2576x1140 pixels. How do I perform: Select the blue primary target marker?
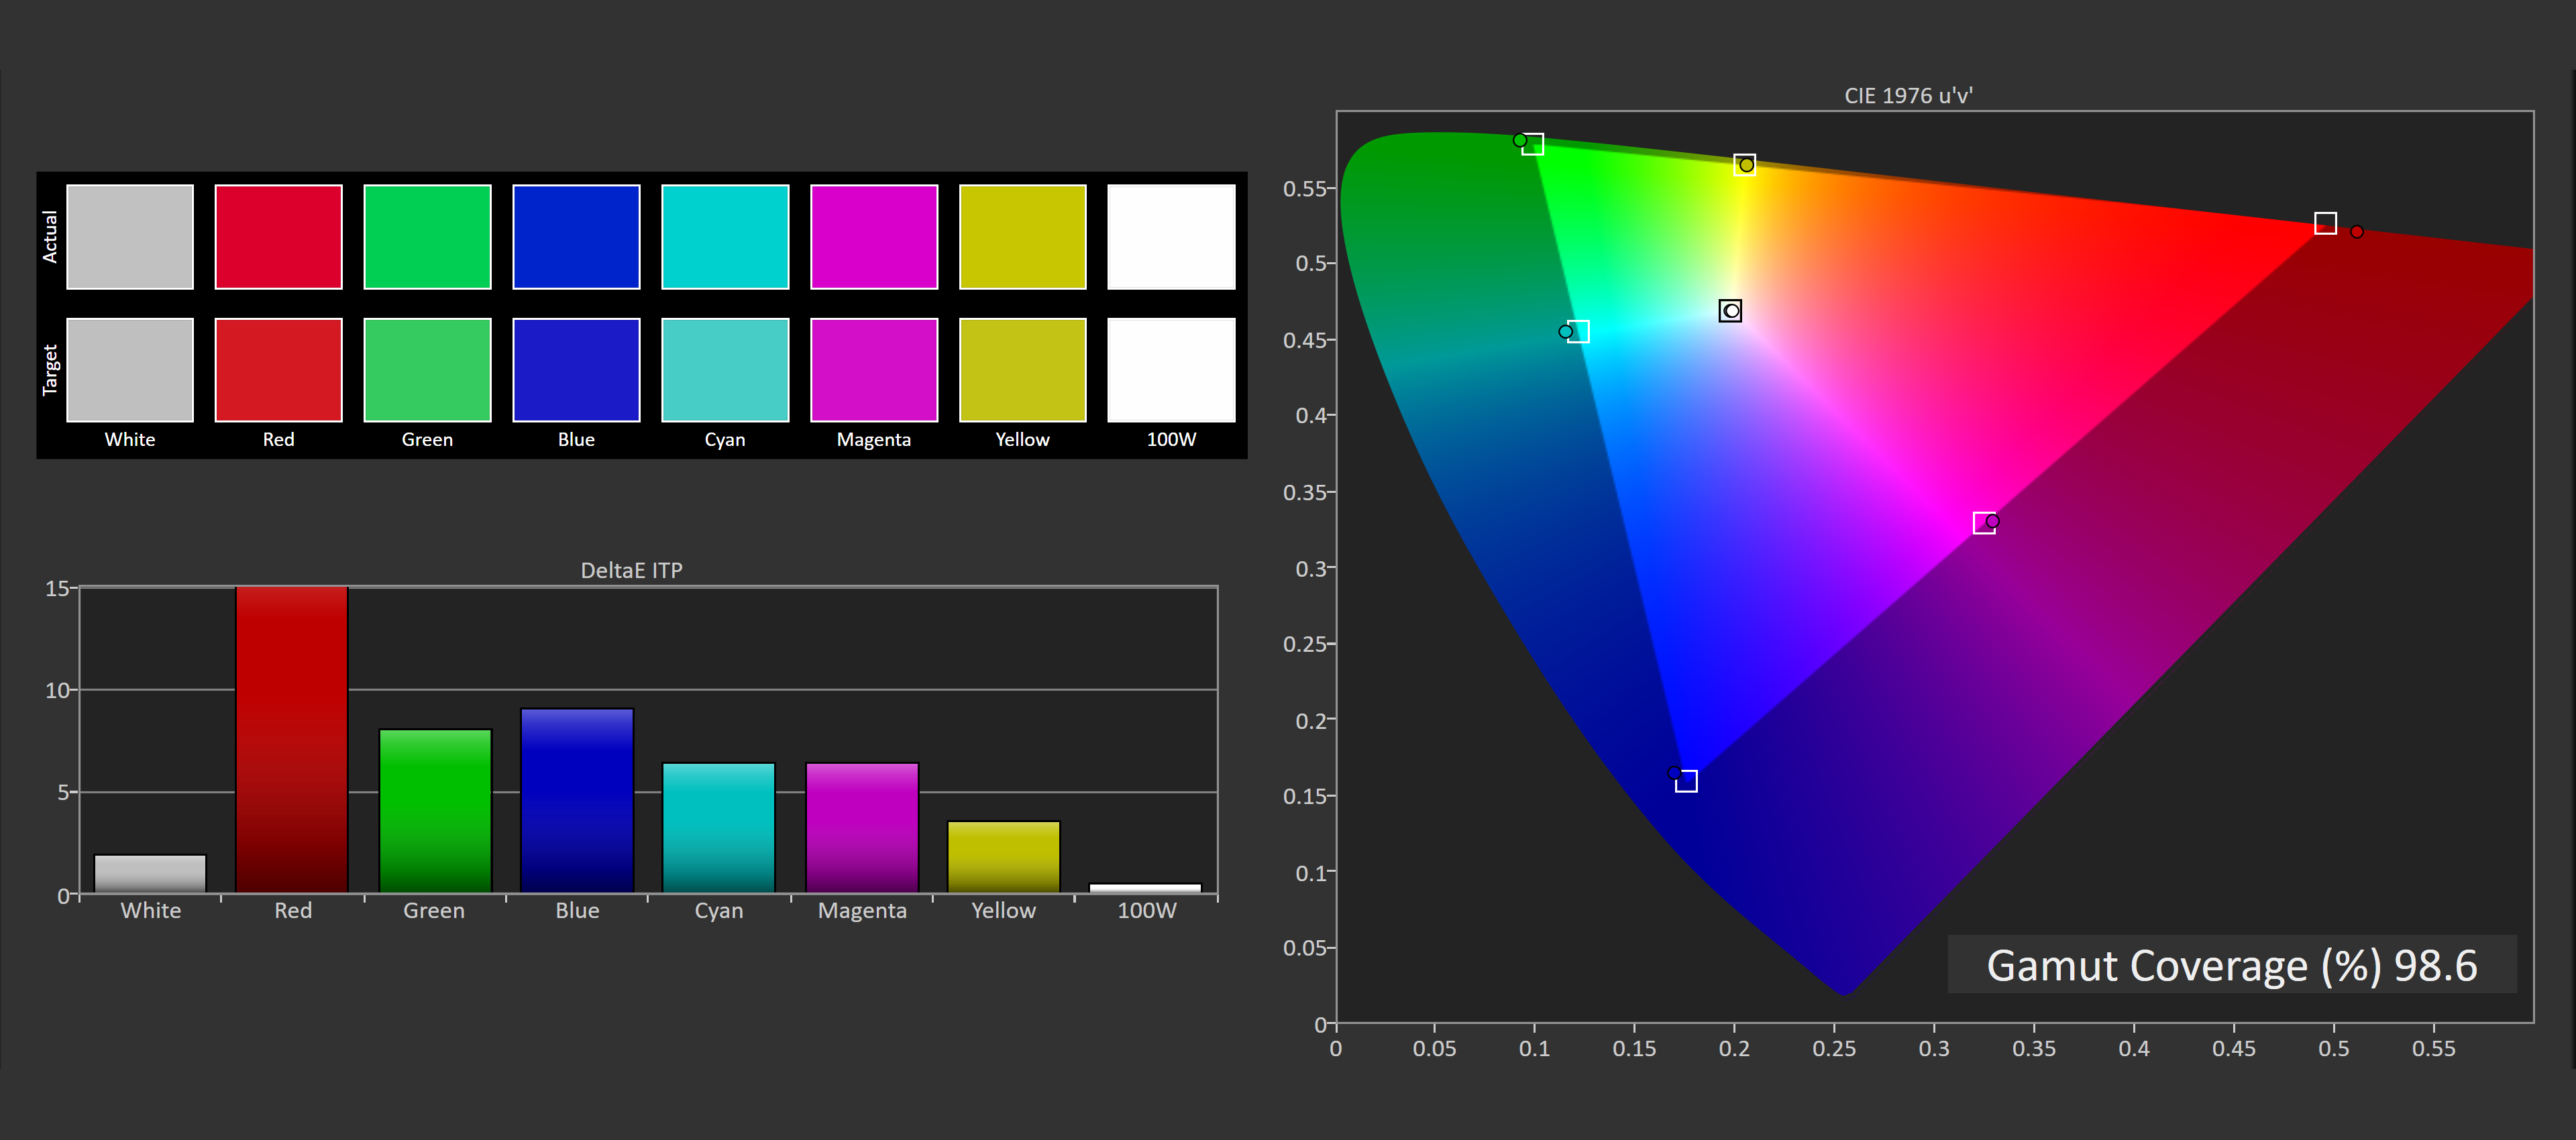(x=1686, y=781)
